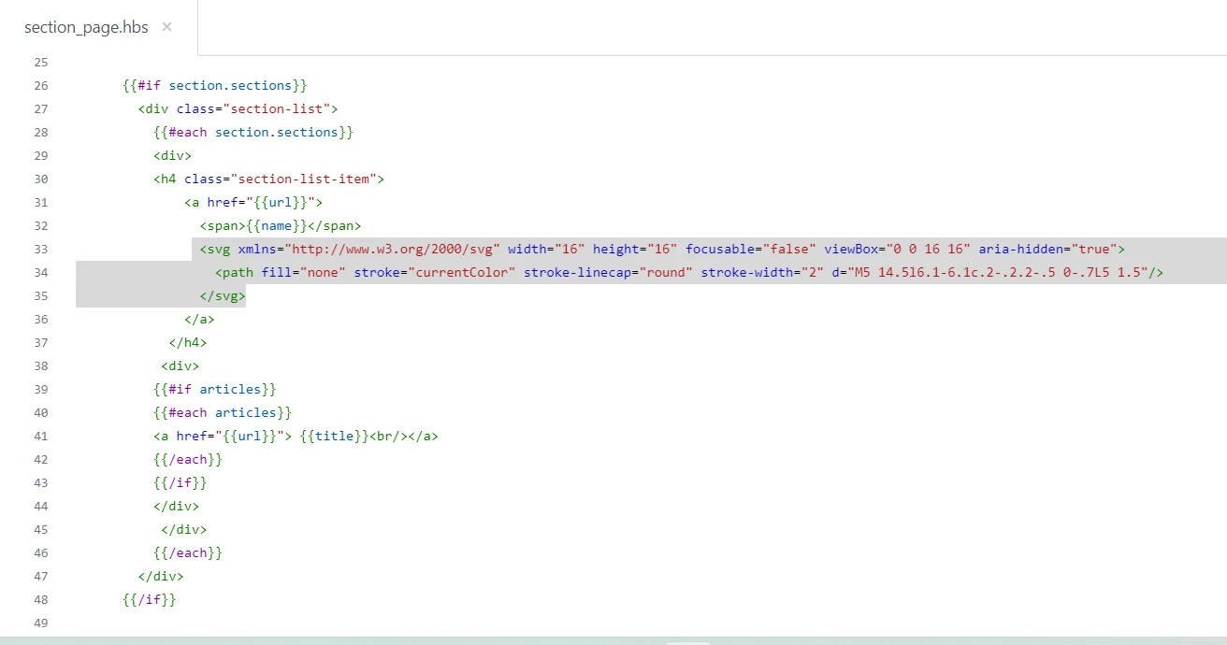Click line number 33 in gutter
The height and width of the screenshot is (645, 1227).
[39, 250]
